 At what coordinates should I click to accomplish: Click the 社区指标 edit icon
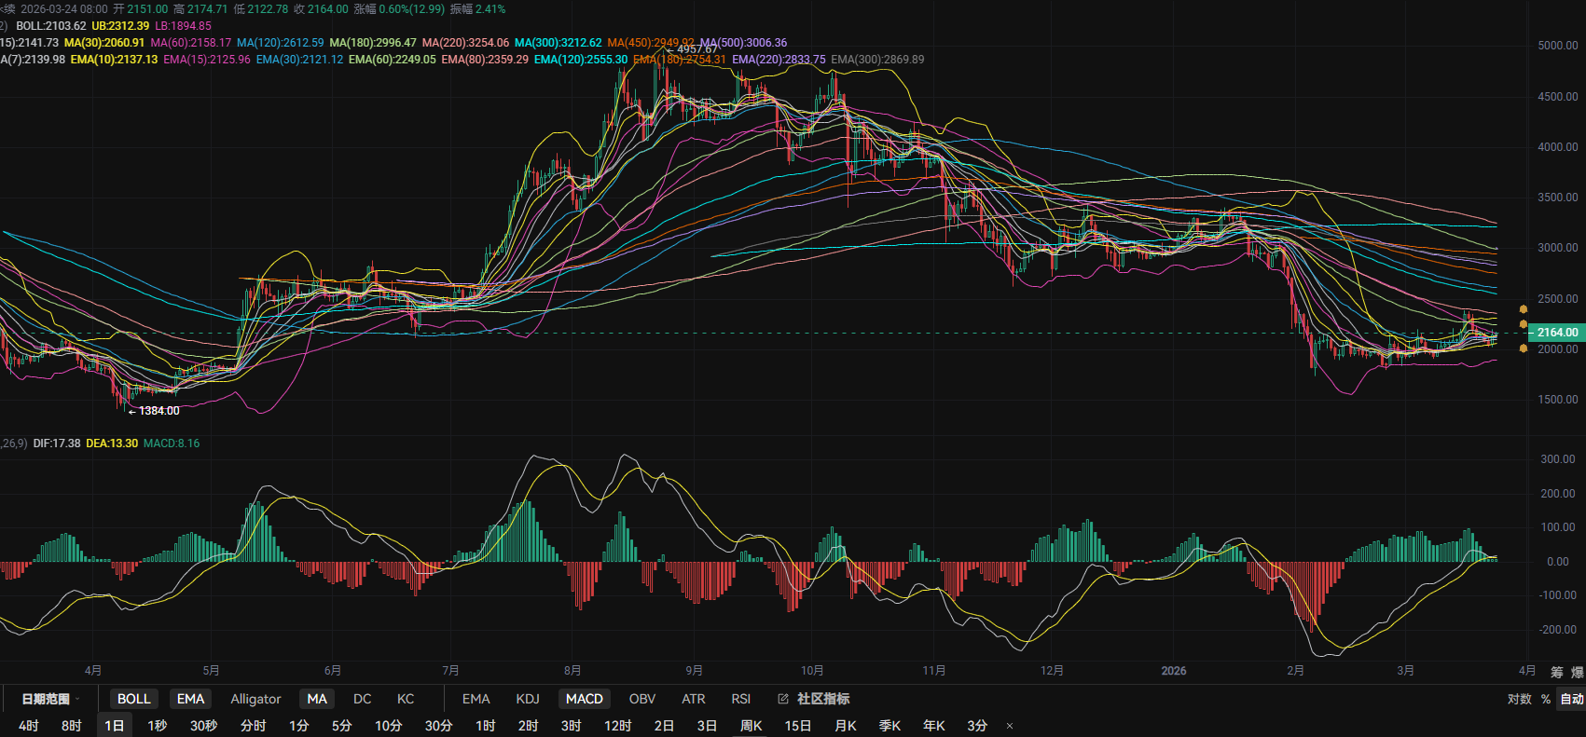pos(783,699)
